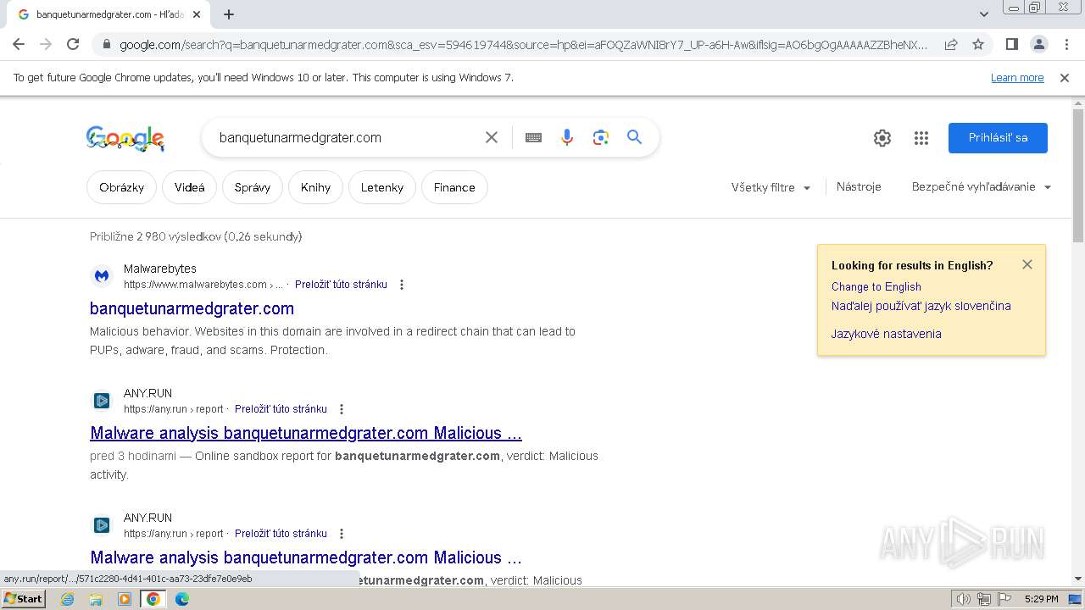The image size is (1085, 610).
Task: Choose Change to English
Action: click(876, 287)
